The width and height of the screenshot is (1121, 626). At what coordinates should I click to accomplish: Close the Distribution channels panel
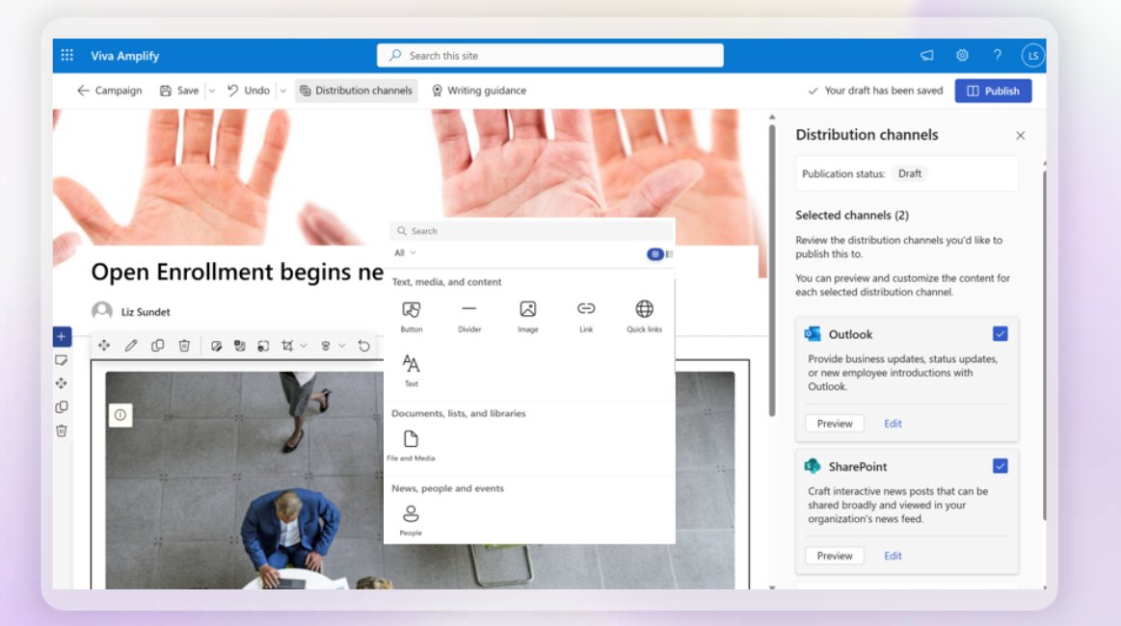pyautogui.click(x=1020, y=135)
